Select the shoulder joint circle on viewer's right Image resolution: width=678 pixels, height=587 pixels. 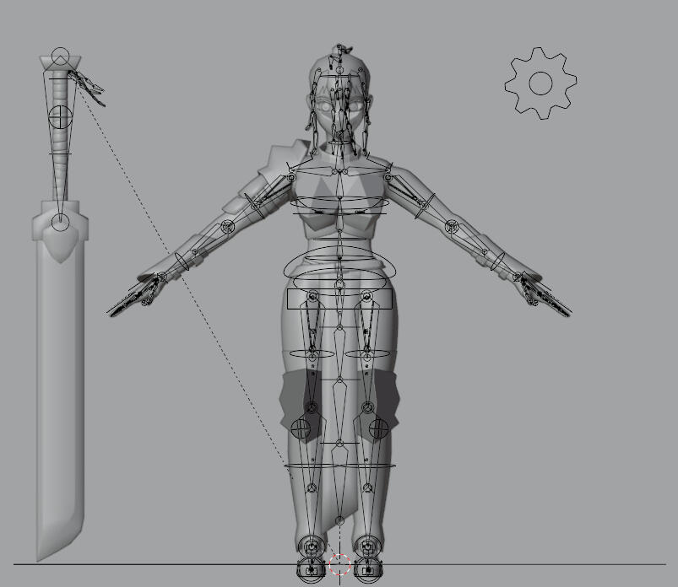pyautogui.click(x=388, y=178)
